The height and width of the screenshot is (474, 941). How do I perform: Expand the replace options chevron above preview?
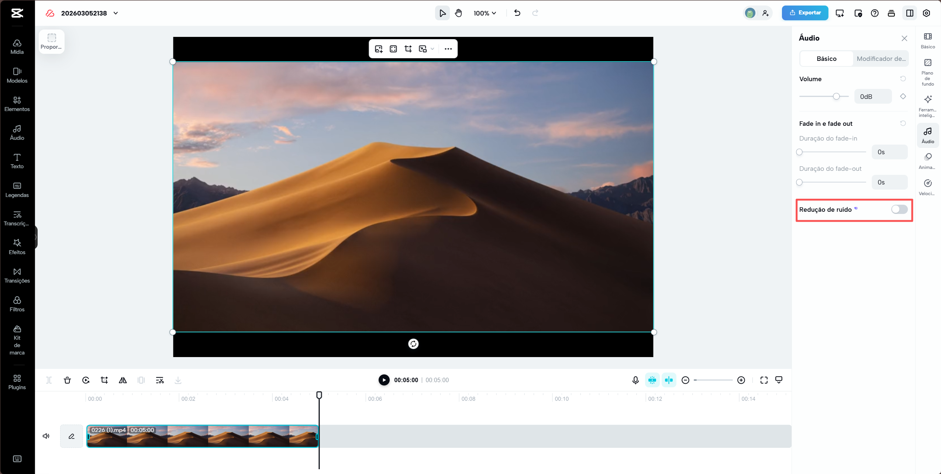pos(432,49)
